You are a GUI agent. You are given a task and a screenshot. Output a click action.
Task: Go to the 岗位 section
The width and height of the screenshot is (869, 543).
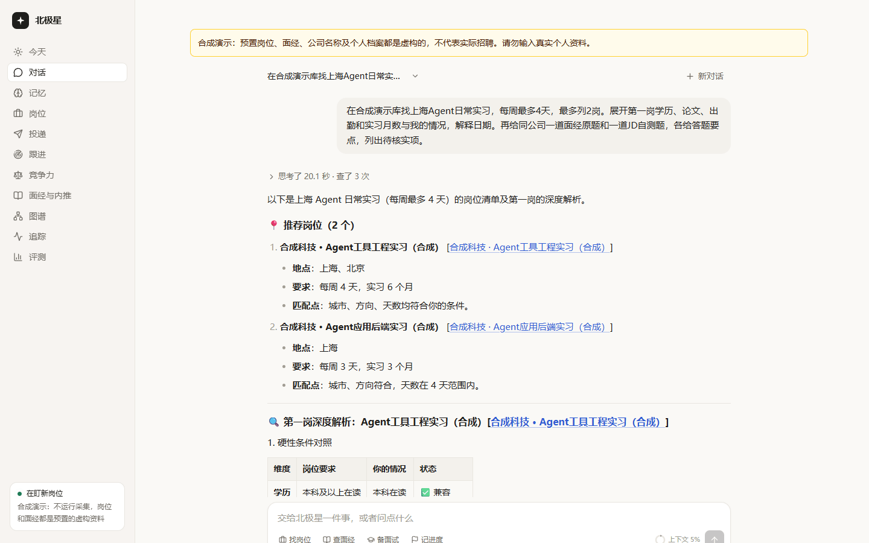67,113
